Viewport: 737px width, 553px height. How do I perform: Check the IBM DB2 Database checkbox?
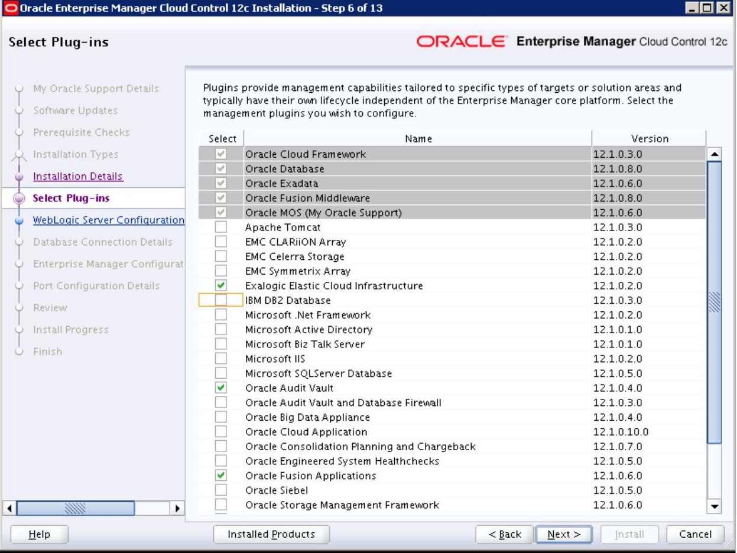pyautogui.click(x=220, y=300)
